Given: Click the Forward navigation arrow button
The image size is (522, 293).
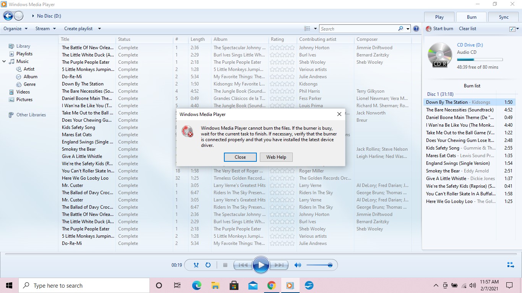Looking at the screenshot, I should (18, 16).
